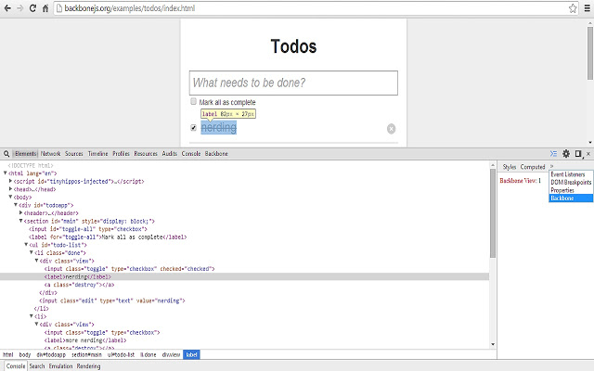This screenshot has width=594, height=371.
Task: Click the body breadcrumb
Action: [x=25, y=354]
